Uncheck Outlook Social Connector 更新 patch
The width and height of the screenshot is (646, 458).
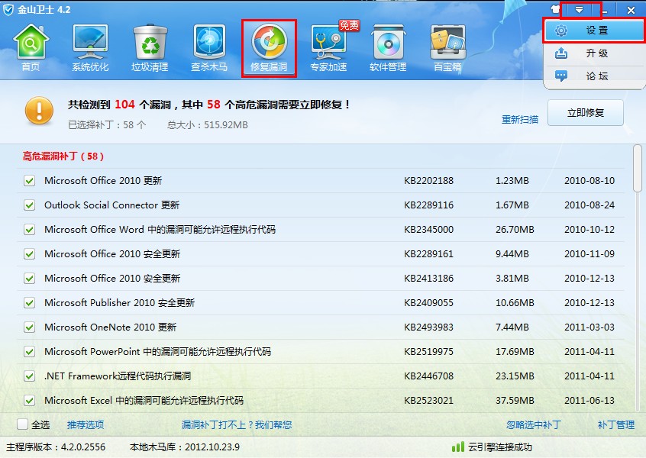coord(29,205)
